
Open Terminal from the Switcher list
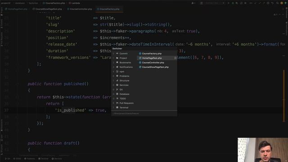click(124, 108)
